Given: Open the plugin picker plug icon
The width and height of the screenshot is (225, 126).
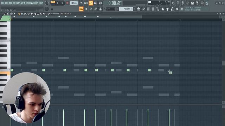Looking at the screenshot, I should pyautogui.click(x=167, y=9).
